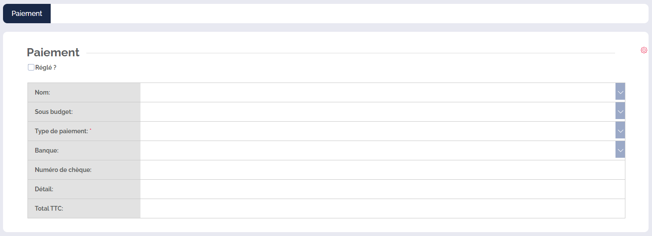The height and width of the screenshot is (236, 652).
Task: Open the Banque dropdown arrow
Action: click(620, 150)
